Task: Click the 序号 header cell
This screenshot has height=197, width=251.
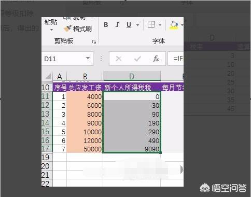Action: pyautogui.click(x=60, y=88)
